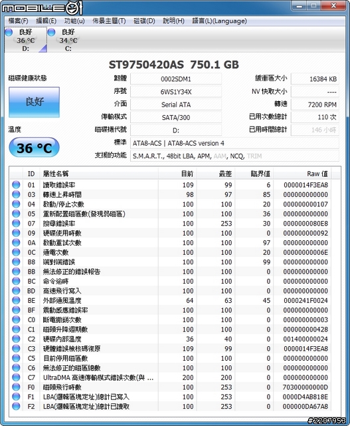Viewport: 350px width, 426px height.
Task: Click status orb for attribute C3 row
Action: click(x=16, y=348)
